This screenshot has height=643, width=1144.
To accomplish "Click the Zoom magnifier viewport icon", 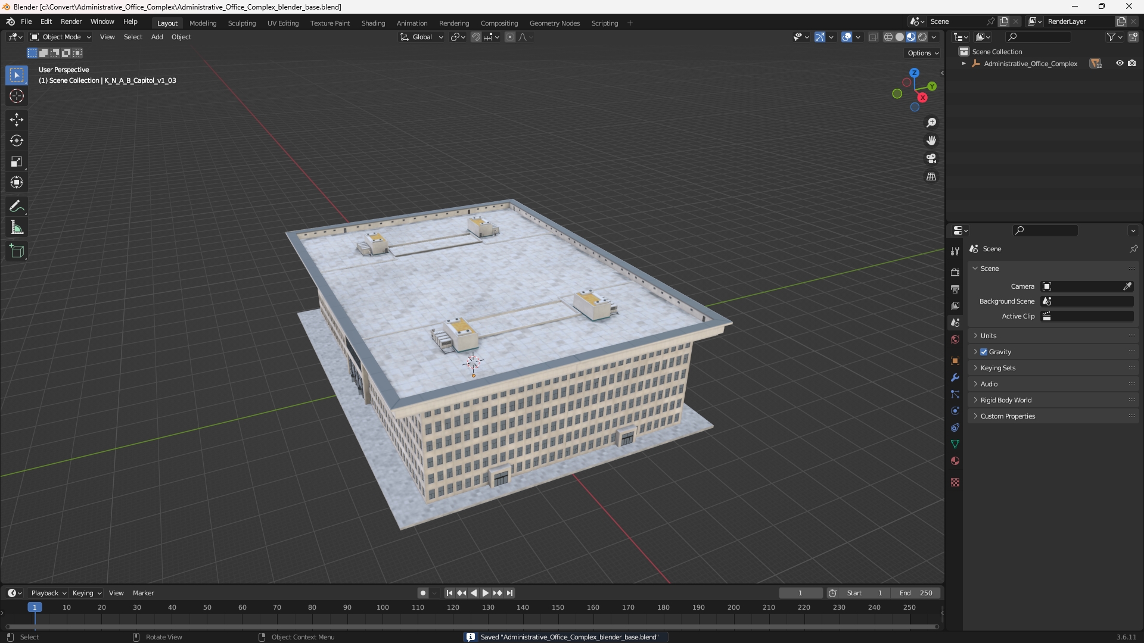I will coord(931,123).
